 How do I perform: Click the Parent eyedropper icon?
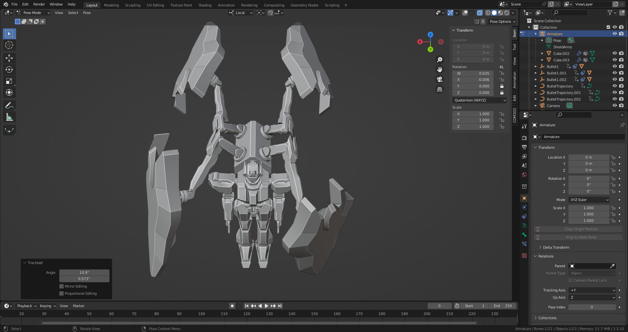click(612, 266)
